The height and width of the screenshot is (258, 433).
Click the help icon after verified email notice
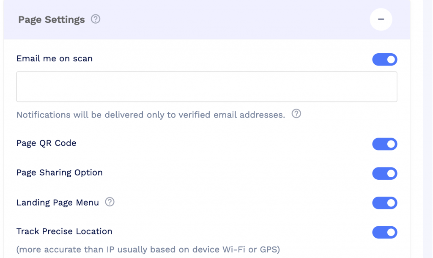click(296, 113)
